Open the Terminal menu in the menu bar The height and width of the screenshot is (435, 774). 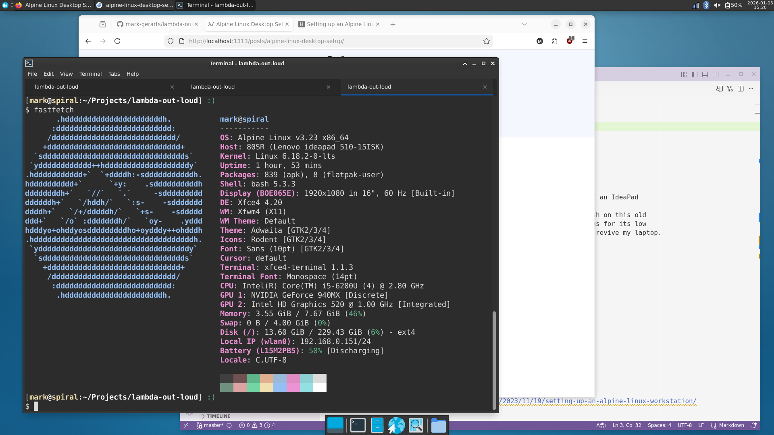[x=90, y=74]
